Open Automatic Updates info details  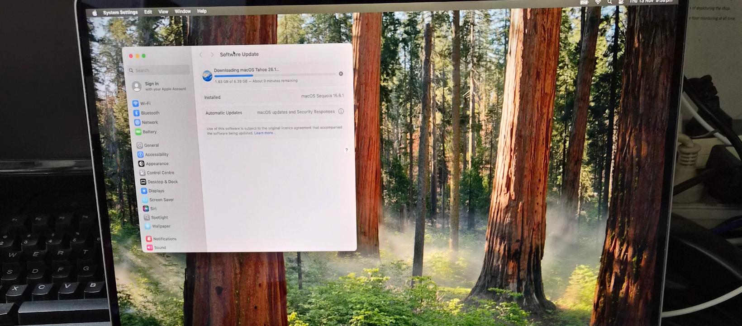pyautogui.click(x=341, y=112)
